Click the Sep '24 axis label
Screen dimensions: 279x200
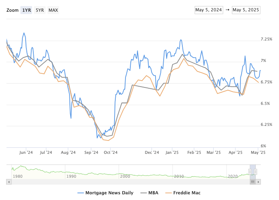pos(91,153)
